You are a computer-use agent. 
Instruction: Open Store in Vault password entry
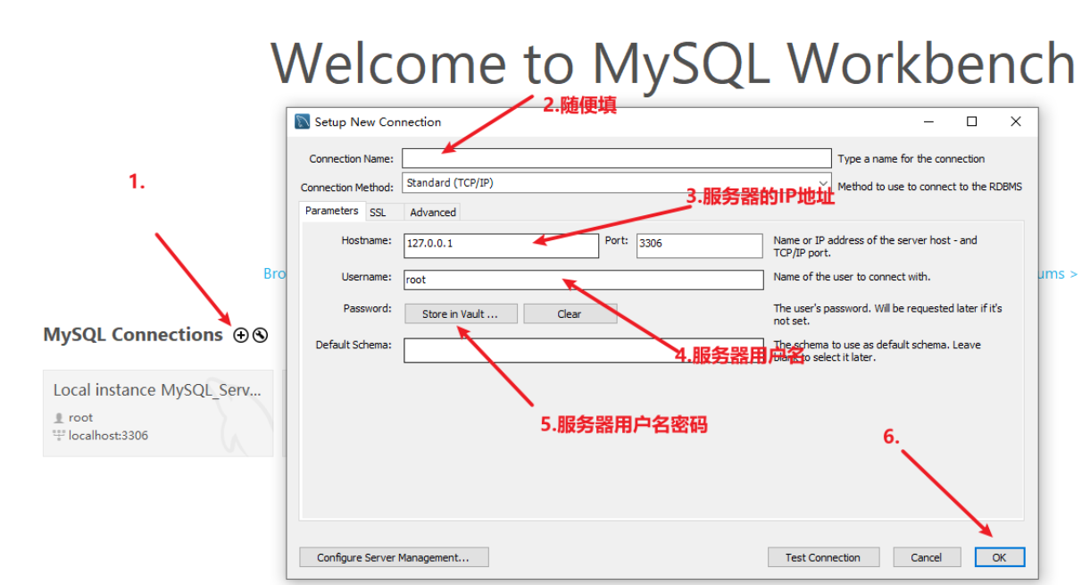[460, 313]
